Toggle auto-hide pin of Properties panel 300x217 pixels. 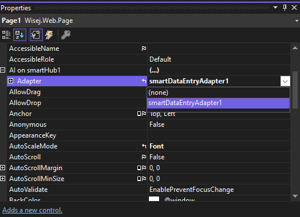(285, 7)
